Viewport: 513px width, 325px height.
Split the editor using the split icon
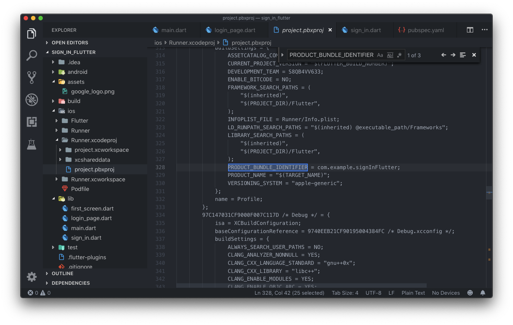tap(469, 30)
